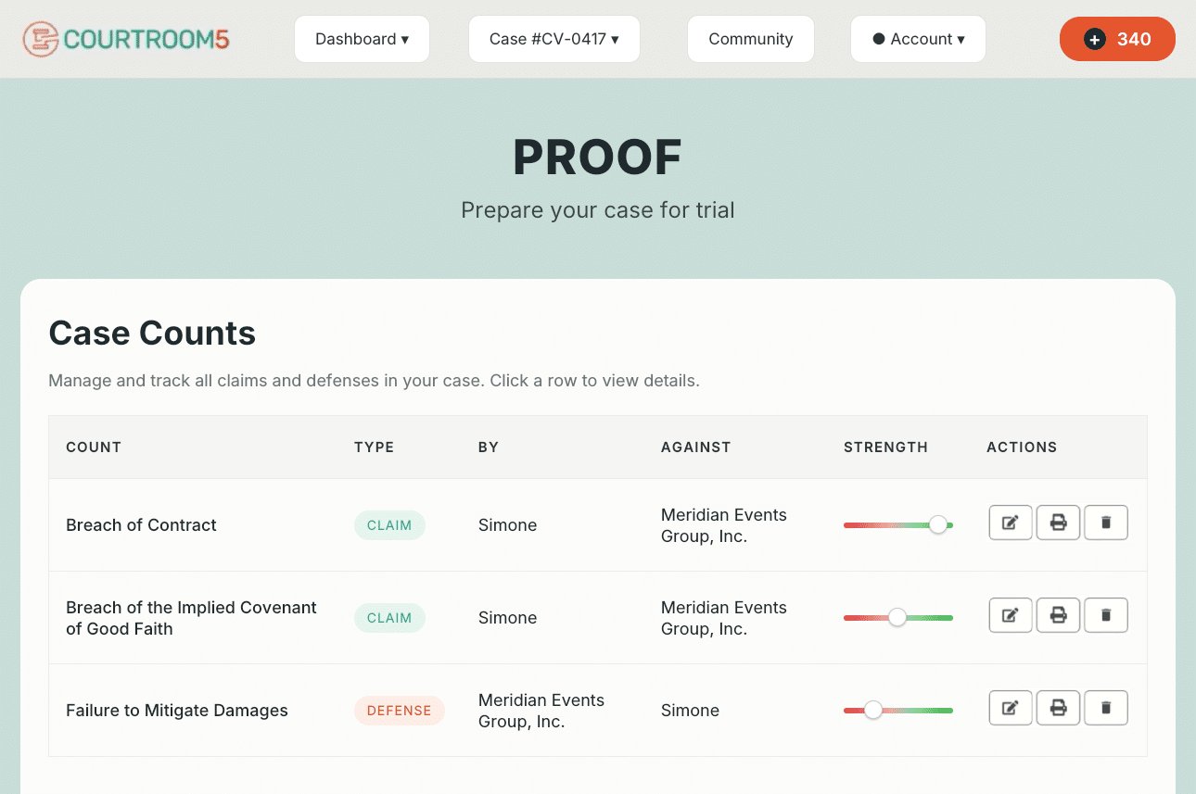This screenshot has width=1196, height=794.
Task: Click Simone in the Against column
Action: 691,711
